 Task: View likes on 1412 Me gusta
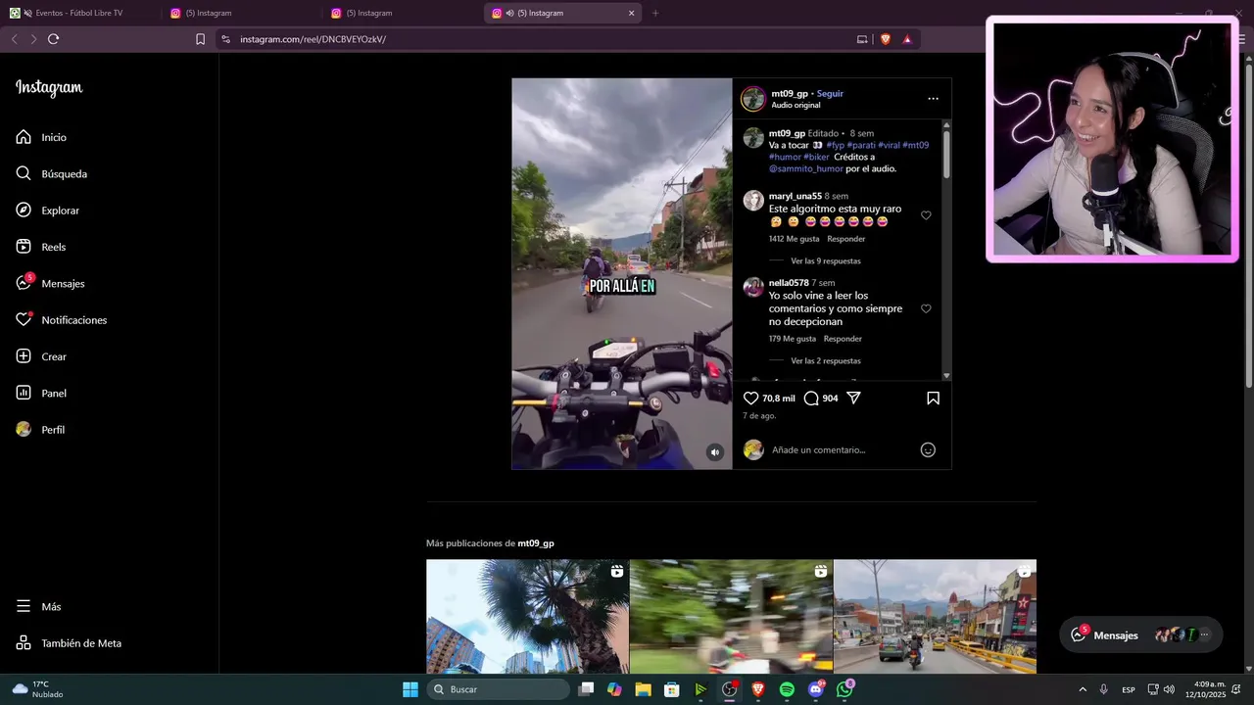pos(794,239)
